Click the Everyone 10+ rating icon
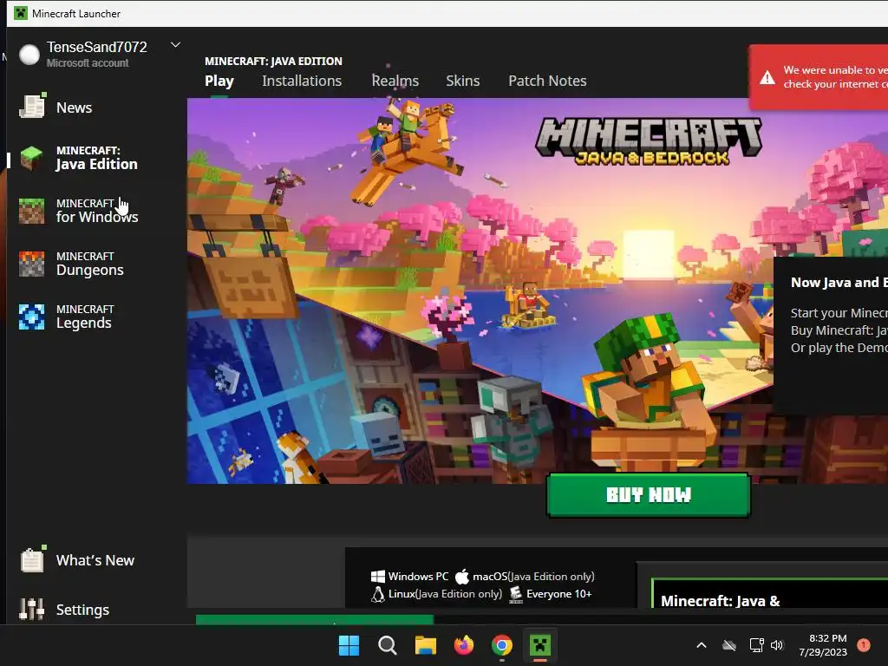 [516, 595]
